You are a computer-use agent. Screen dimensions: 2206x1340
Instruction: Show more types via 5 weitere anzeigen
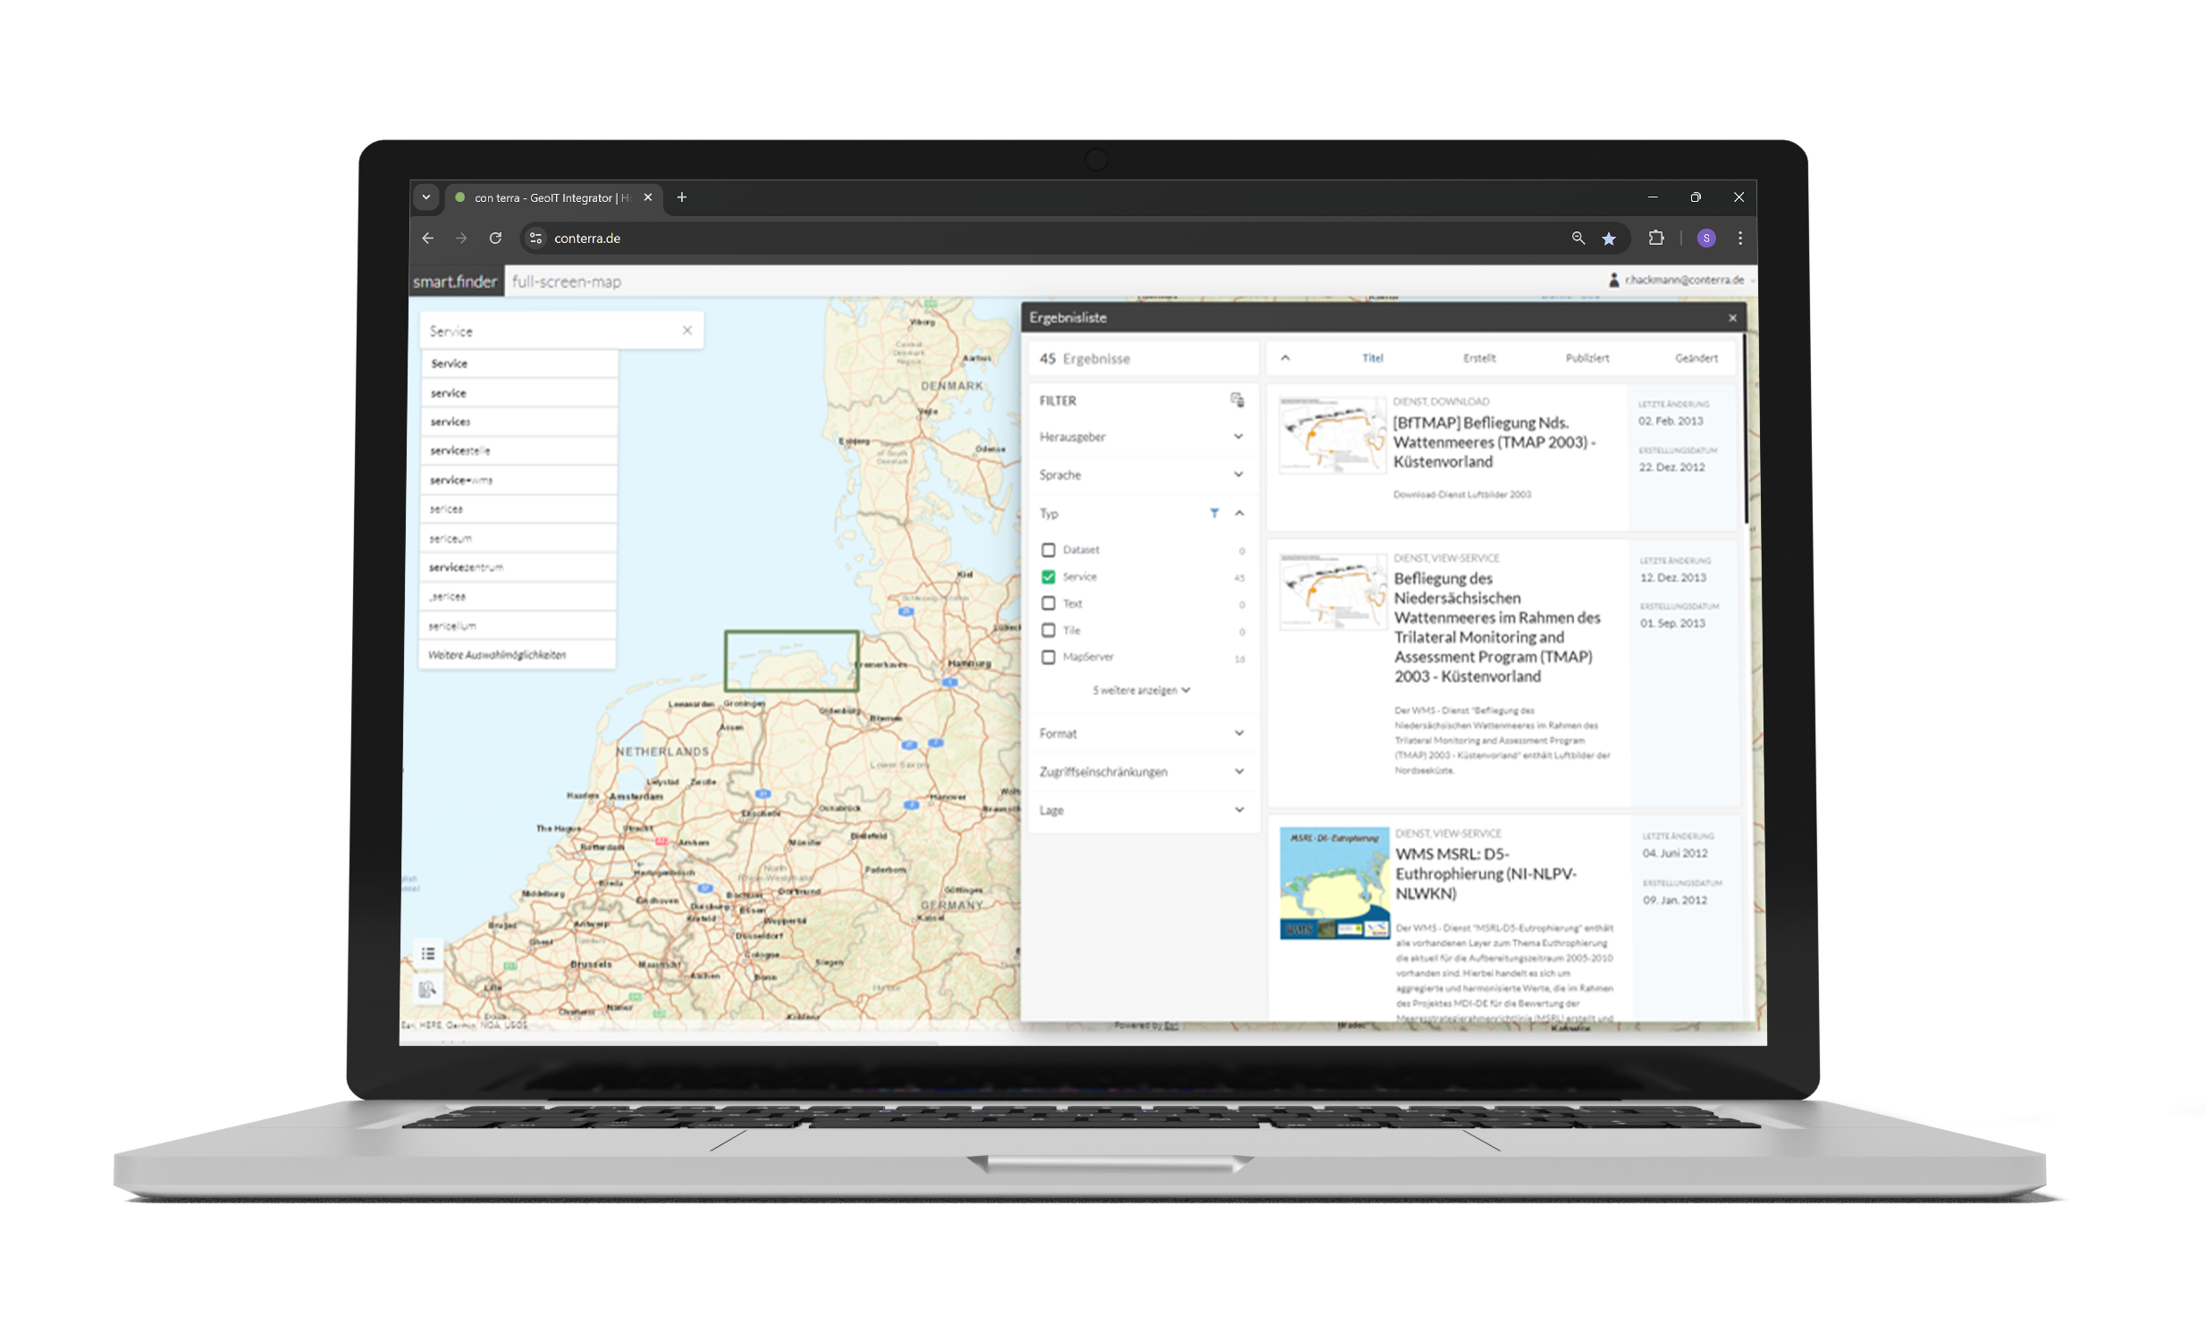(x=1141, y=691)
